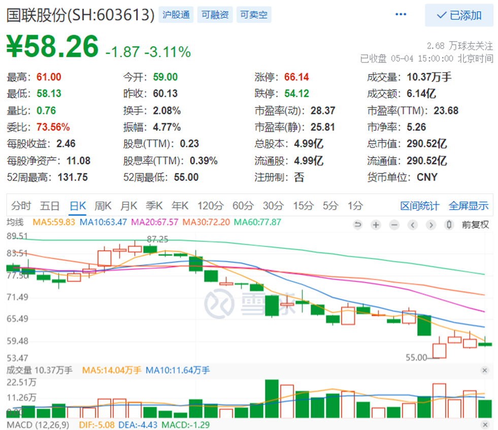Click the 振幅 value 4.77%
498x430 pixels.
tap(167, 127)
